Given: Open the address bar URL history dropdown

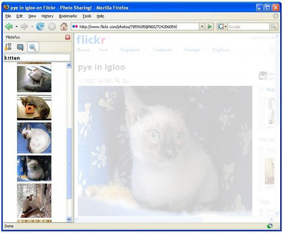Looking at the screenshot, I should pos(202,27).
